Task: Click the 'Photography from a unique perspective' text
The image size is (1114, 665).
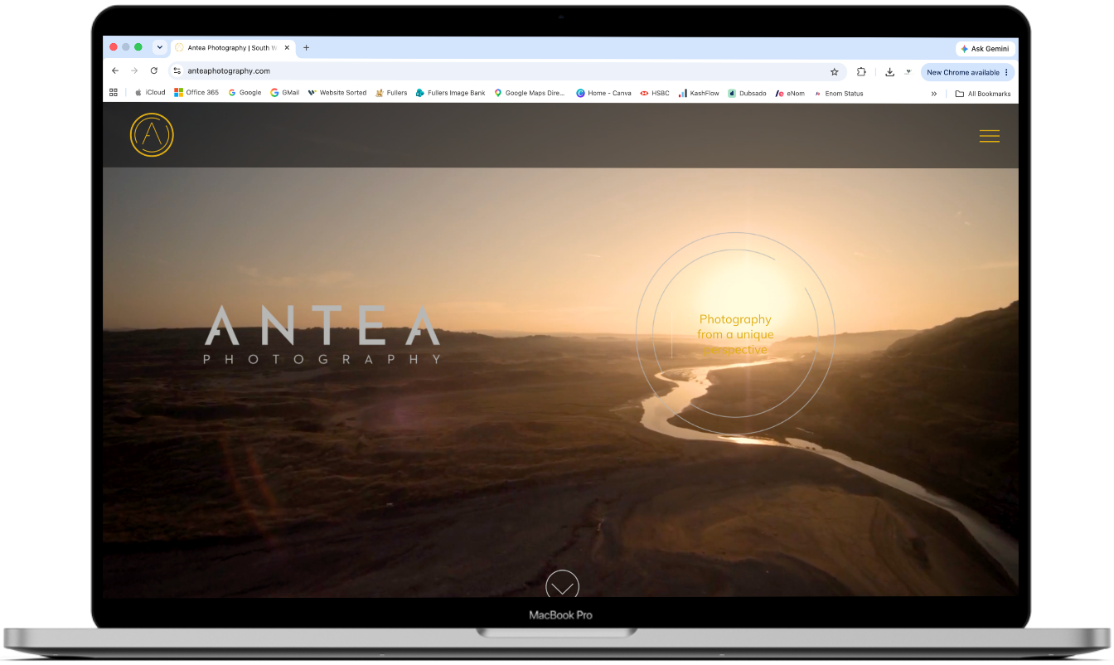Action: coord(735,334)
